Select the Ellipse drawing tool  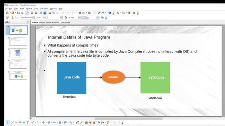[24, 122]
